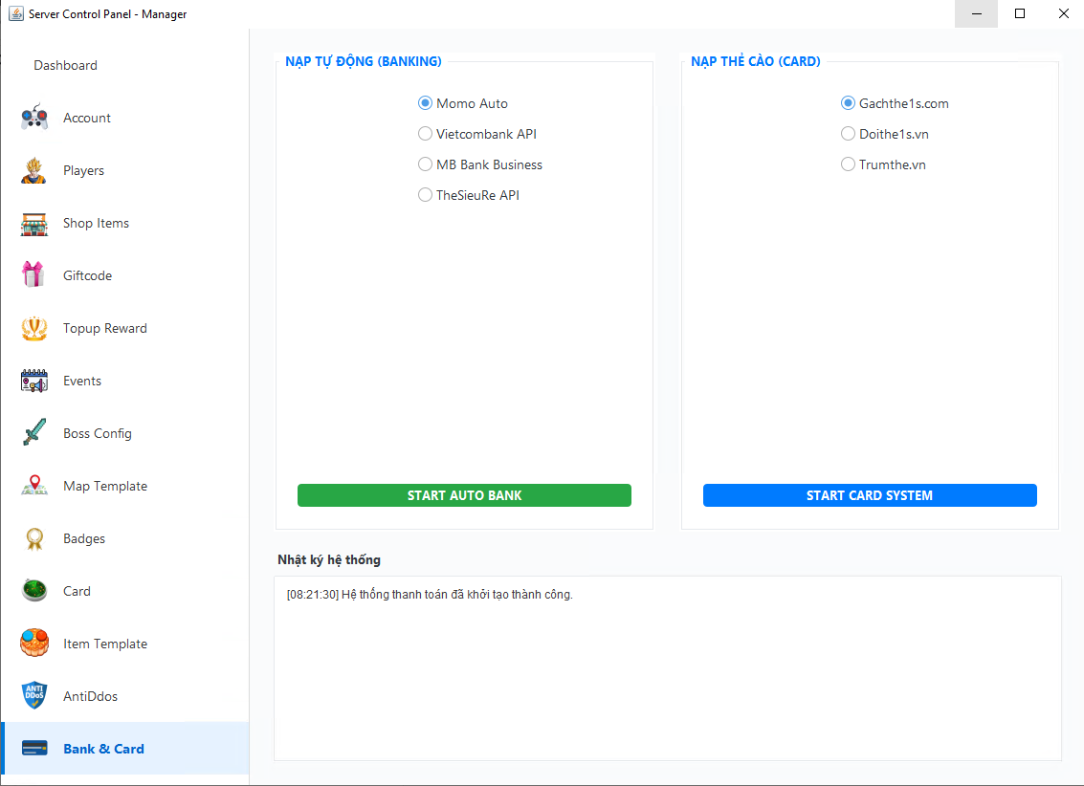Image resolution: width=1084 pixels, height=786 pixels.
Task: Click START CARD SYSTEM button
Action: 870,495
